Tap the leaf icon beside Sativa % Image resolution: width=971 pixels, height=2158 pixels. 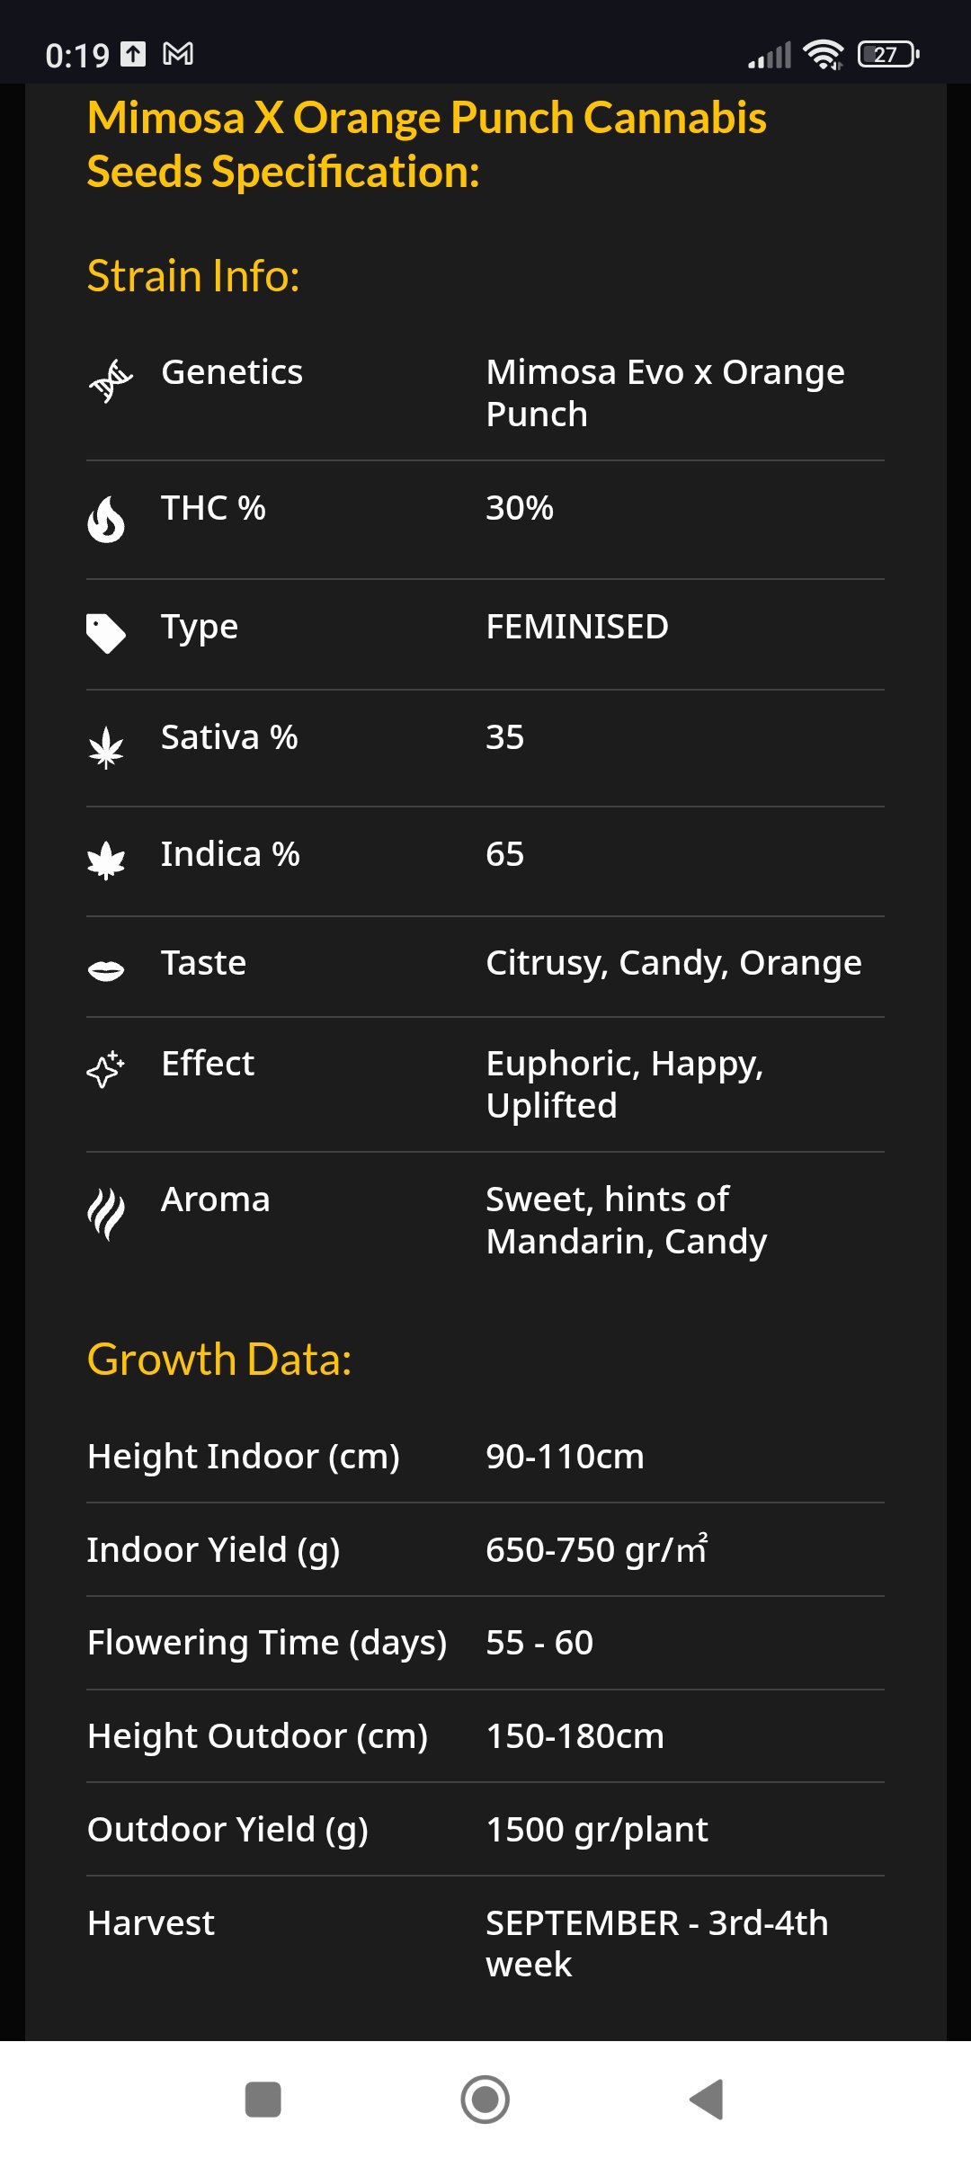[106, 747]
